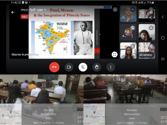
Task: Toggle the camera on or off
Action: 69,67
